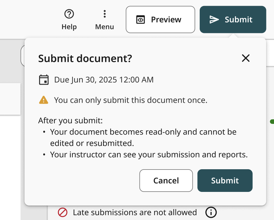Click the read-only document bullet point
274x220 pixels.
143,137
